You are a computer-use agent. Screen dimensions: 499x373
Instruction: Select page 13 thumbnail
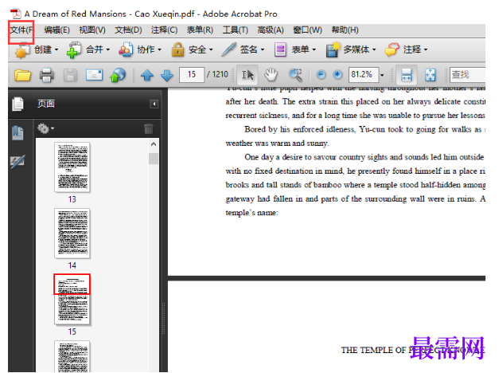[x=72, y=167]
